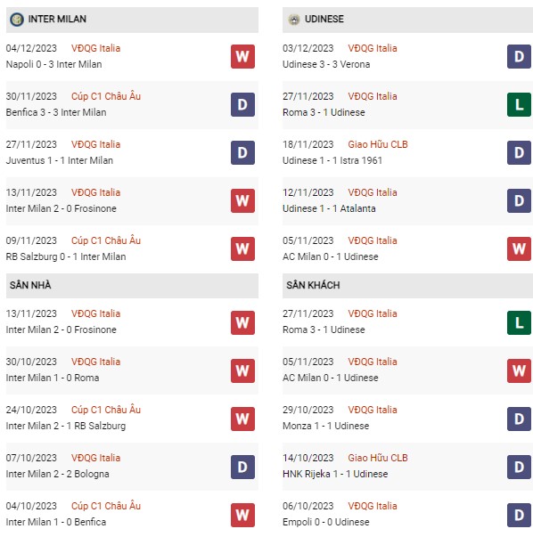Click the green L badge in Udinese recent matches
The height and width of the screenshot is (537, 533).
click(x=519, y=104)
